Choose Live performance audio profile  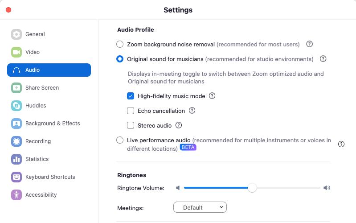[x=120, y=140]
